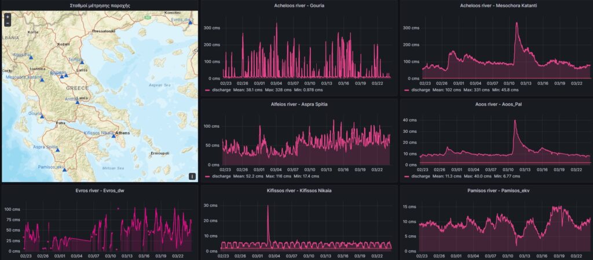Click Aspra Spitia legend 'Mean: 52.2 cms'
Viewport: 593px width, 260px height.
pyautogui.click(x=248, y=176)
